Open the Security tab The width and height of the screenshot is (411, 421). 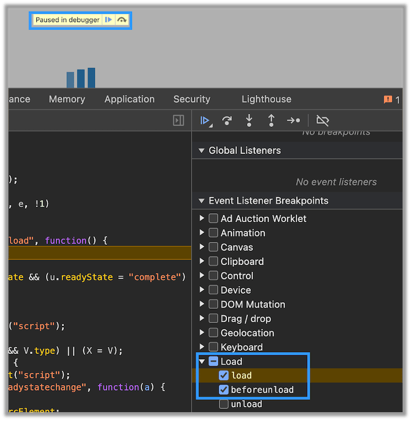pyautogui.click(x=192, y=99)
